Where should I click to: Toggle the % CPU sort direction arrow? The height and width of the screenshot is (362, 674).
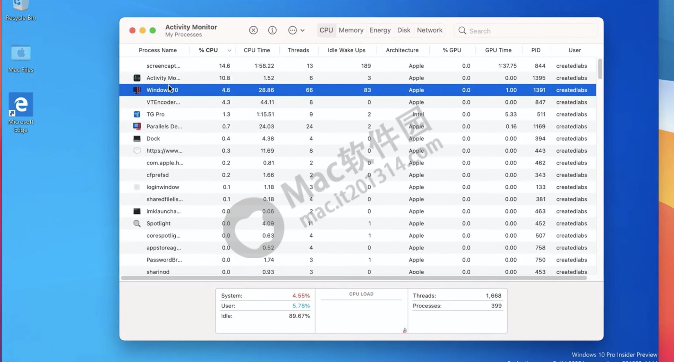pyautogui.click(x=229, y=51)
